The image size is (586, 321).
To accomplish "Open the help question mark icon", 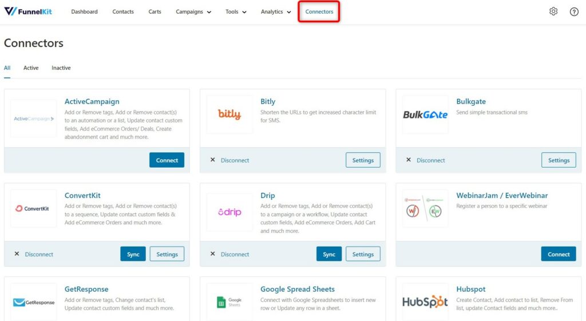I will 574,12.
